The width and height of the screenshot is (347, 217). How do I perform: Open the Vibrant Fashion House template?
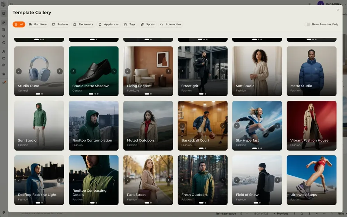click(311, 126)
